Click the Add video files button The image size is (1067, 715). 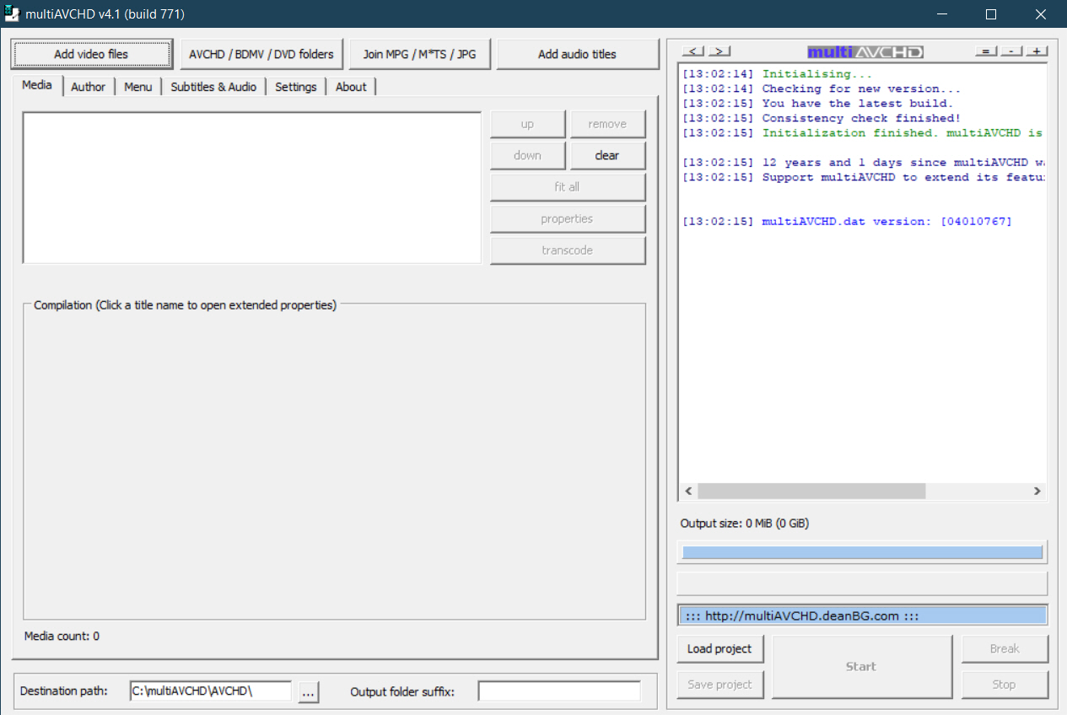(x=91, y=54)
